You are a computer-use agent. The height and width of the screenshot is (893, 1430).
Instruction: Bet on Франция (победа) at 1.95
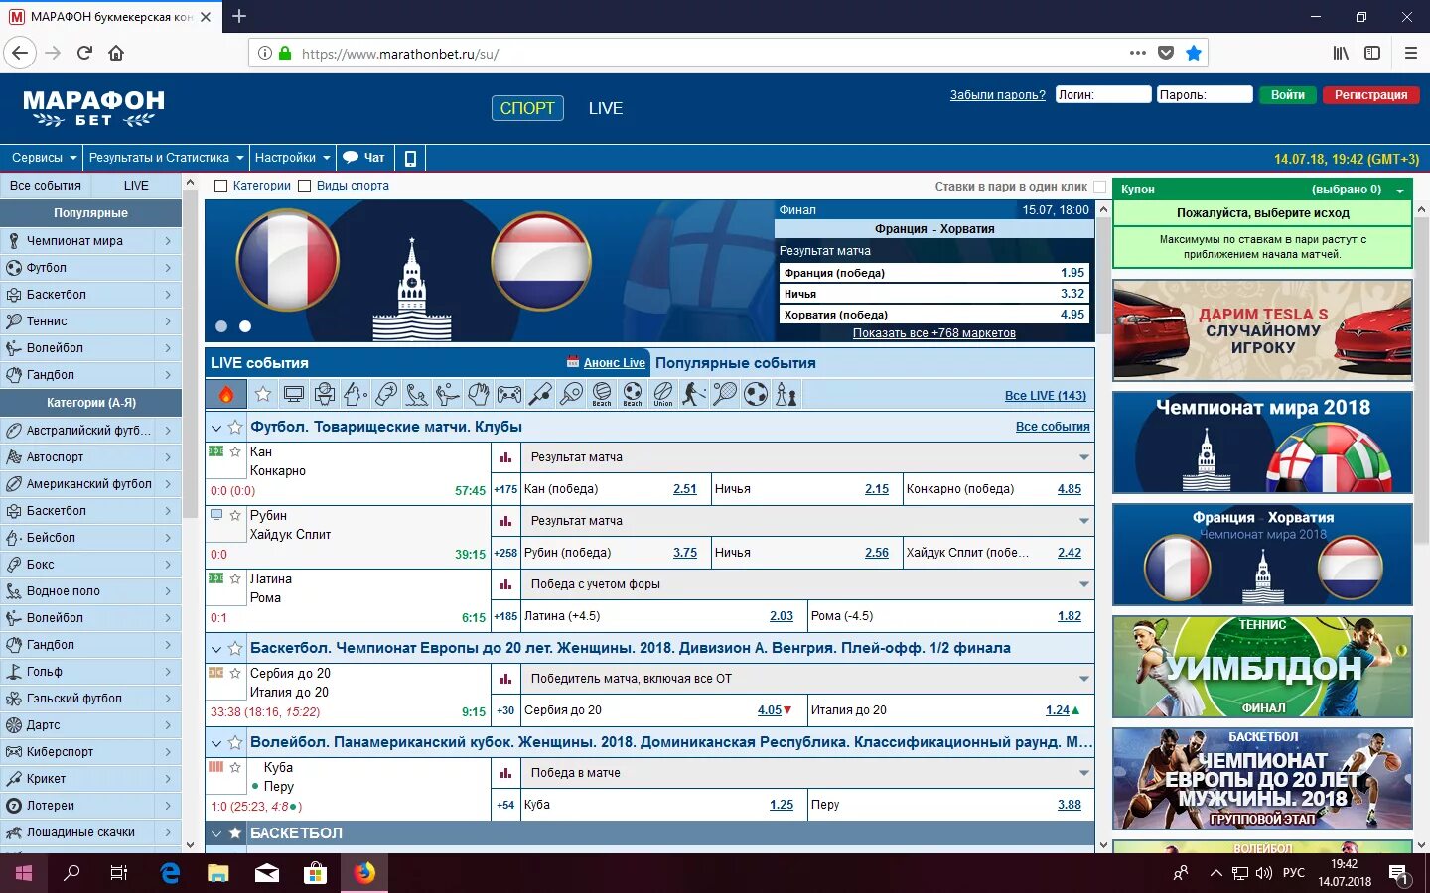[x=933, y=273]
